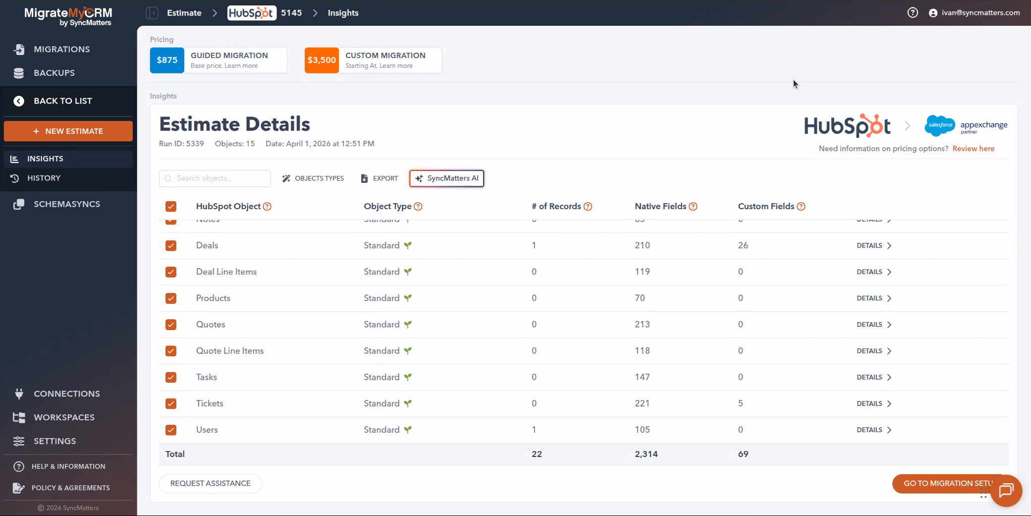The width and height of the screenshot is (1031, 516).
Task: Click total native fields value 2,314
Action: coord(646,454)
